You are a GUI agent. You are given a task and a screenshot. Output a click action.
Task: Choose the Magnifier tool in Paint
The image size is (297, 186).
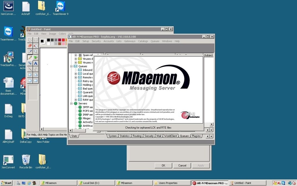(35, 51)
